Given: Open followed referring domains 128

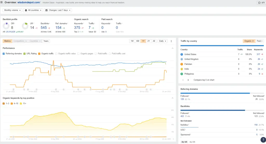Looking at the screenshot, I should click(182, 99).
